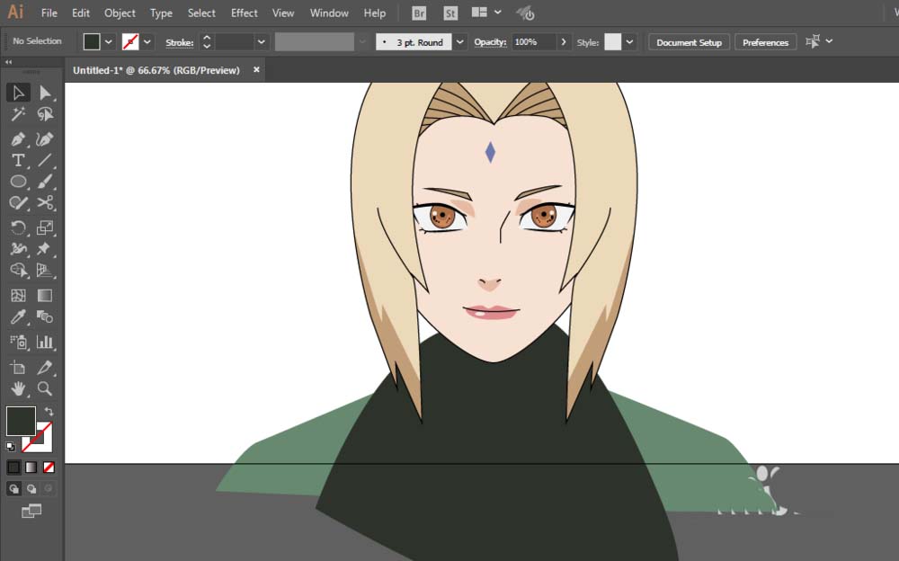Expand the stroke weight dropdown

point(262,42)
